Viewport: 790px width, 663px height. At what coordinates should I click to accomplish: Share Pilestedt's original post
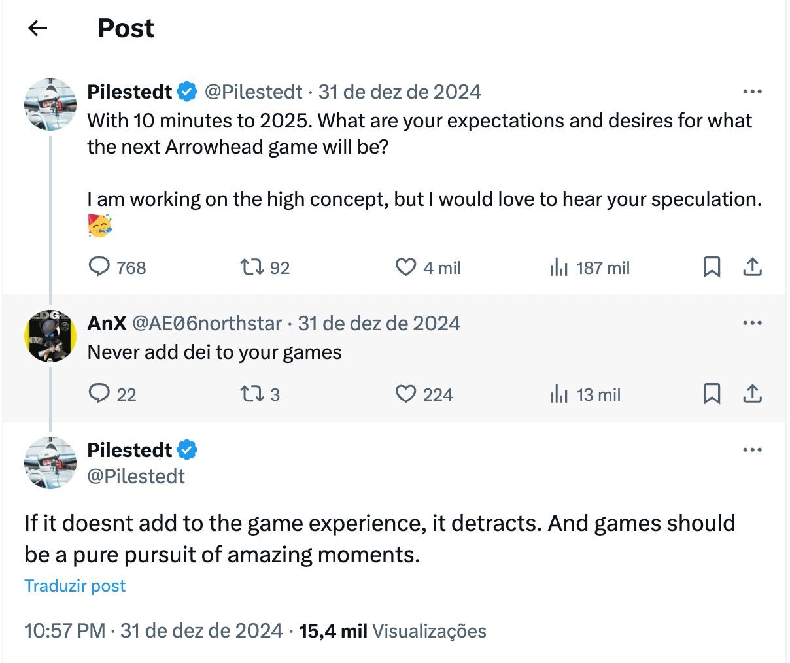753,267
